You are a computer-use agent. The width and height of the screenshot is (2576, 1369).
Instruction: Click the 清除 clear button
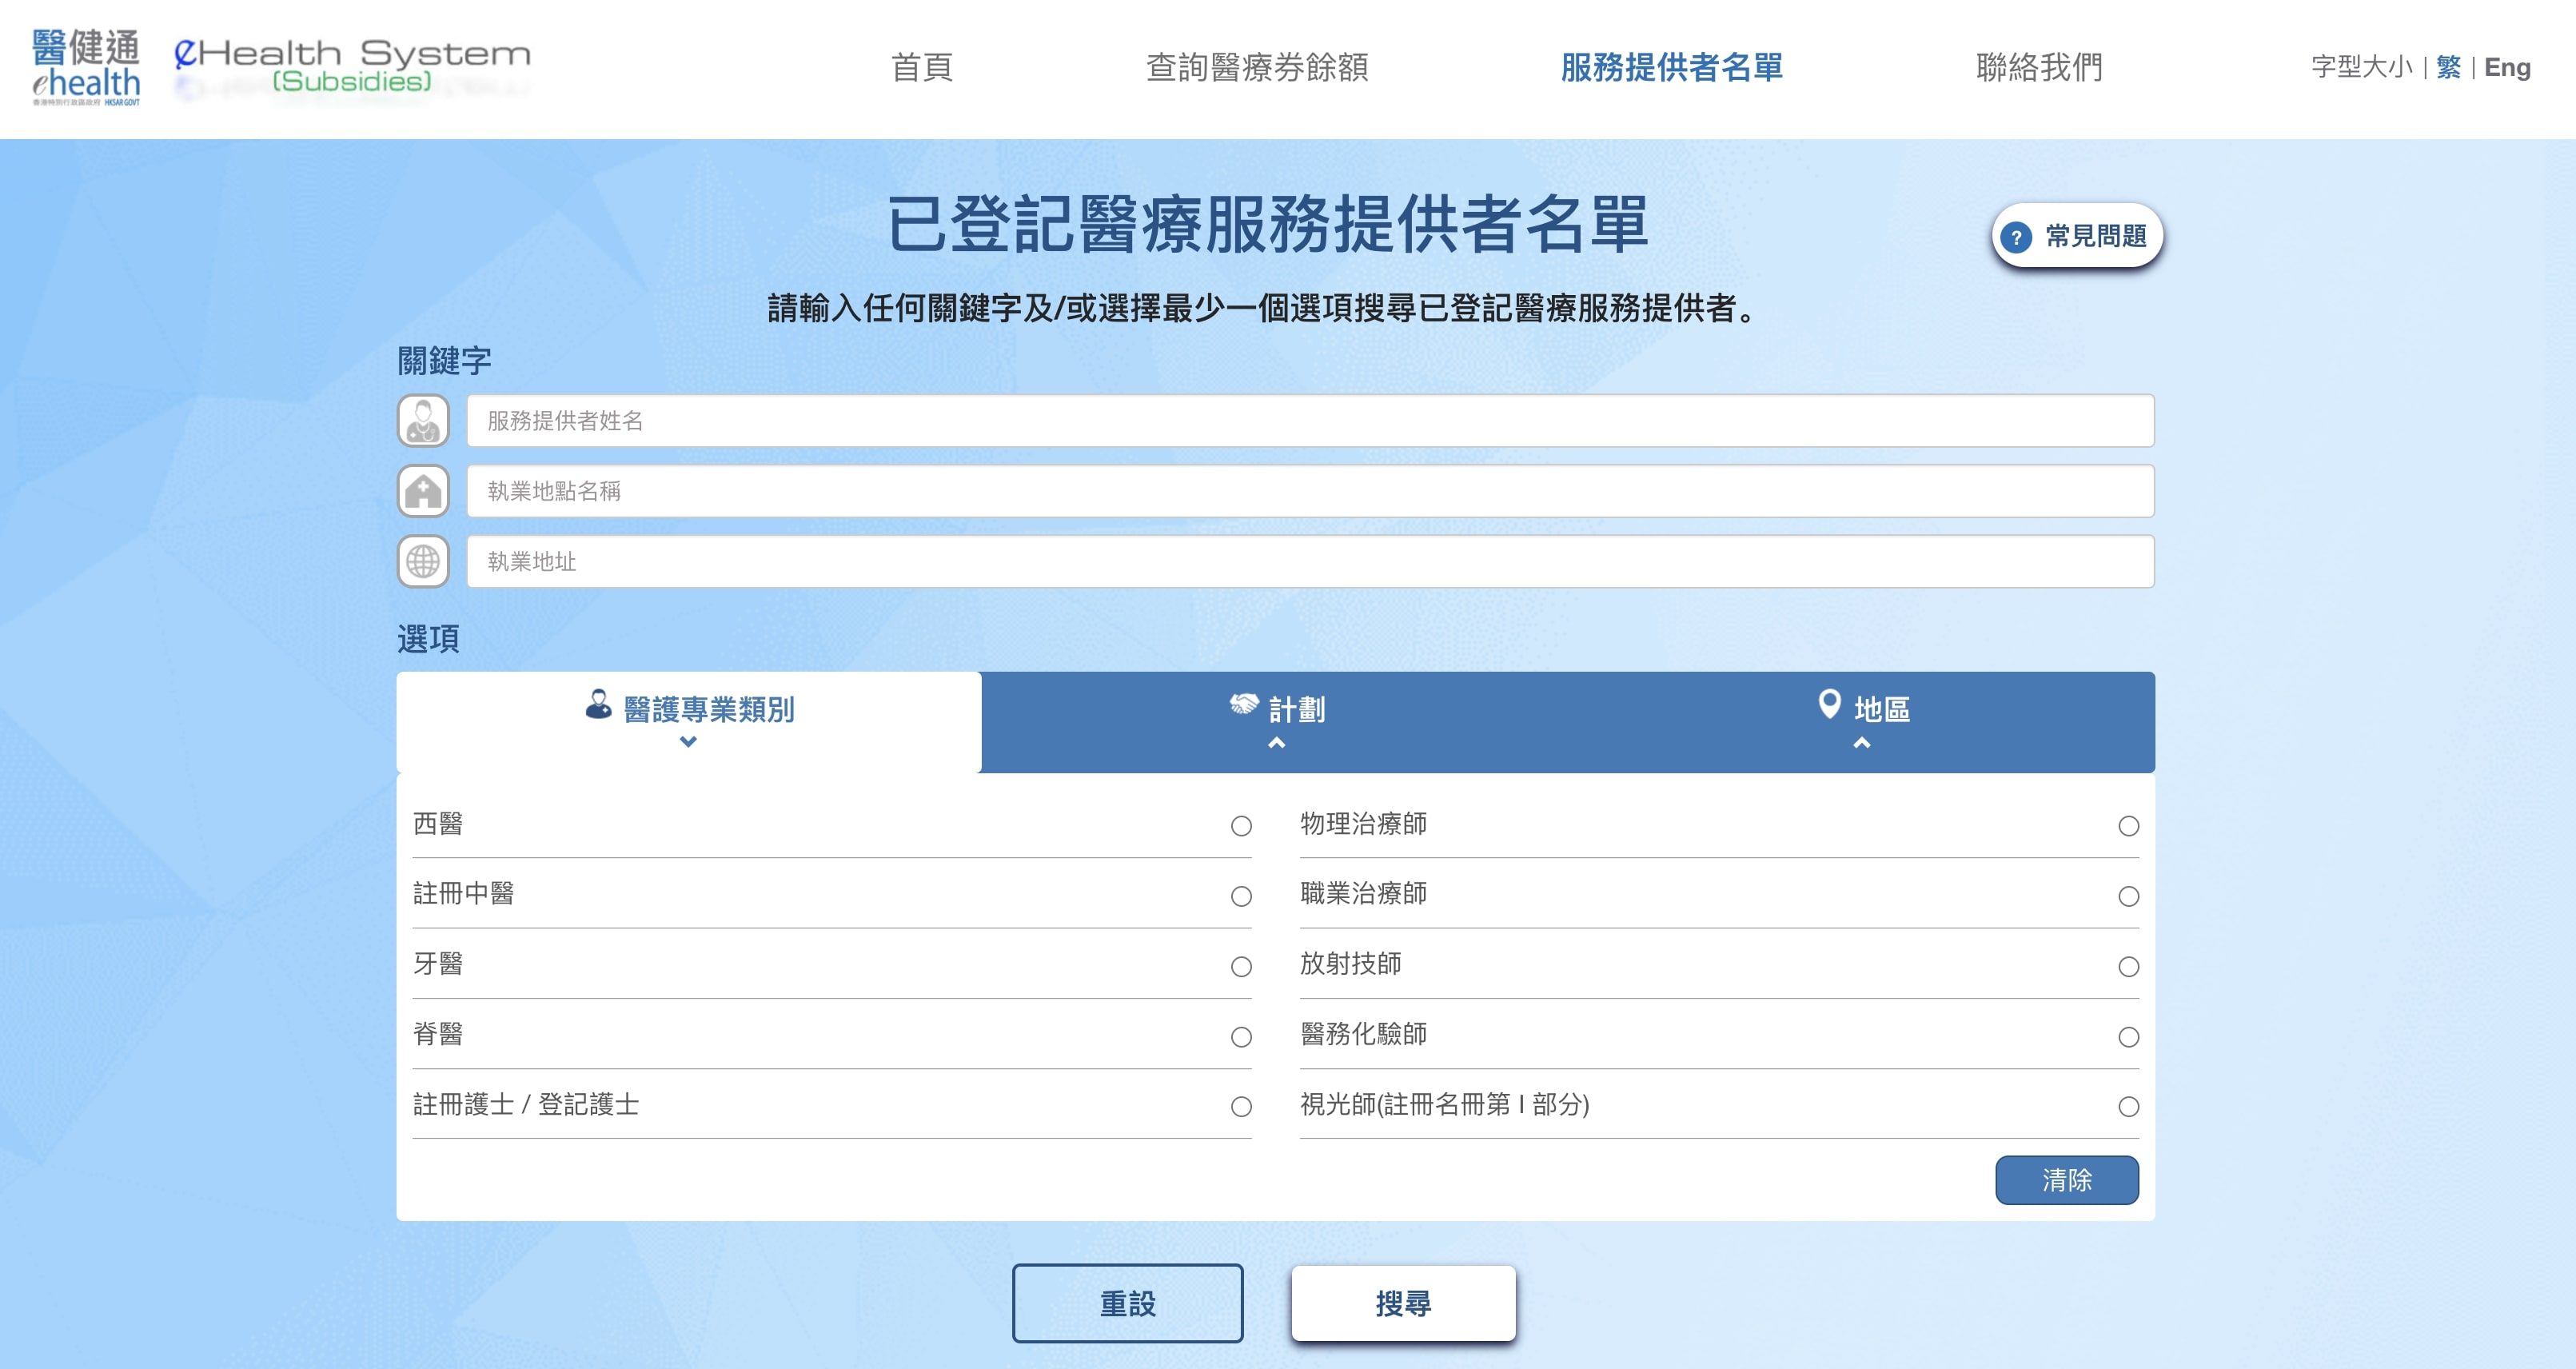pos(2067,1180)
